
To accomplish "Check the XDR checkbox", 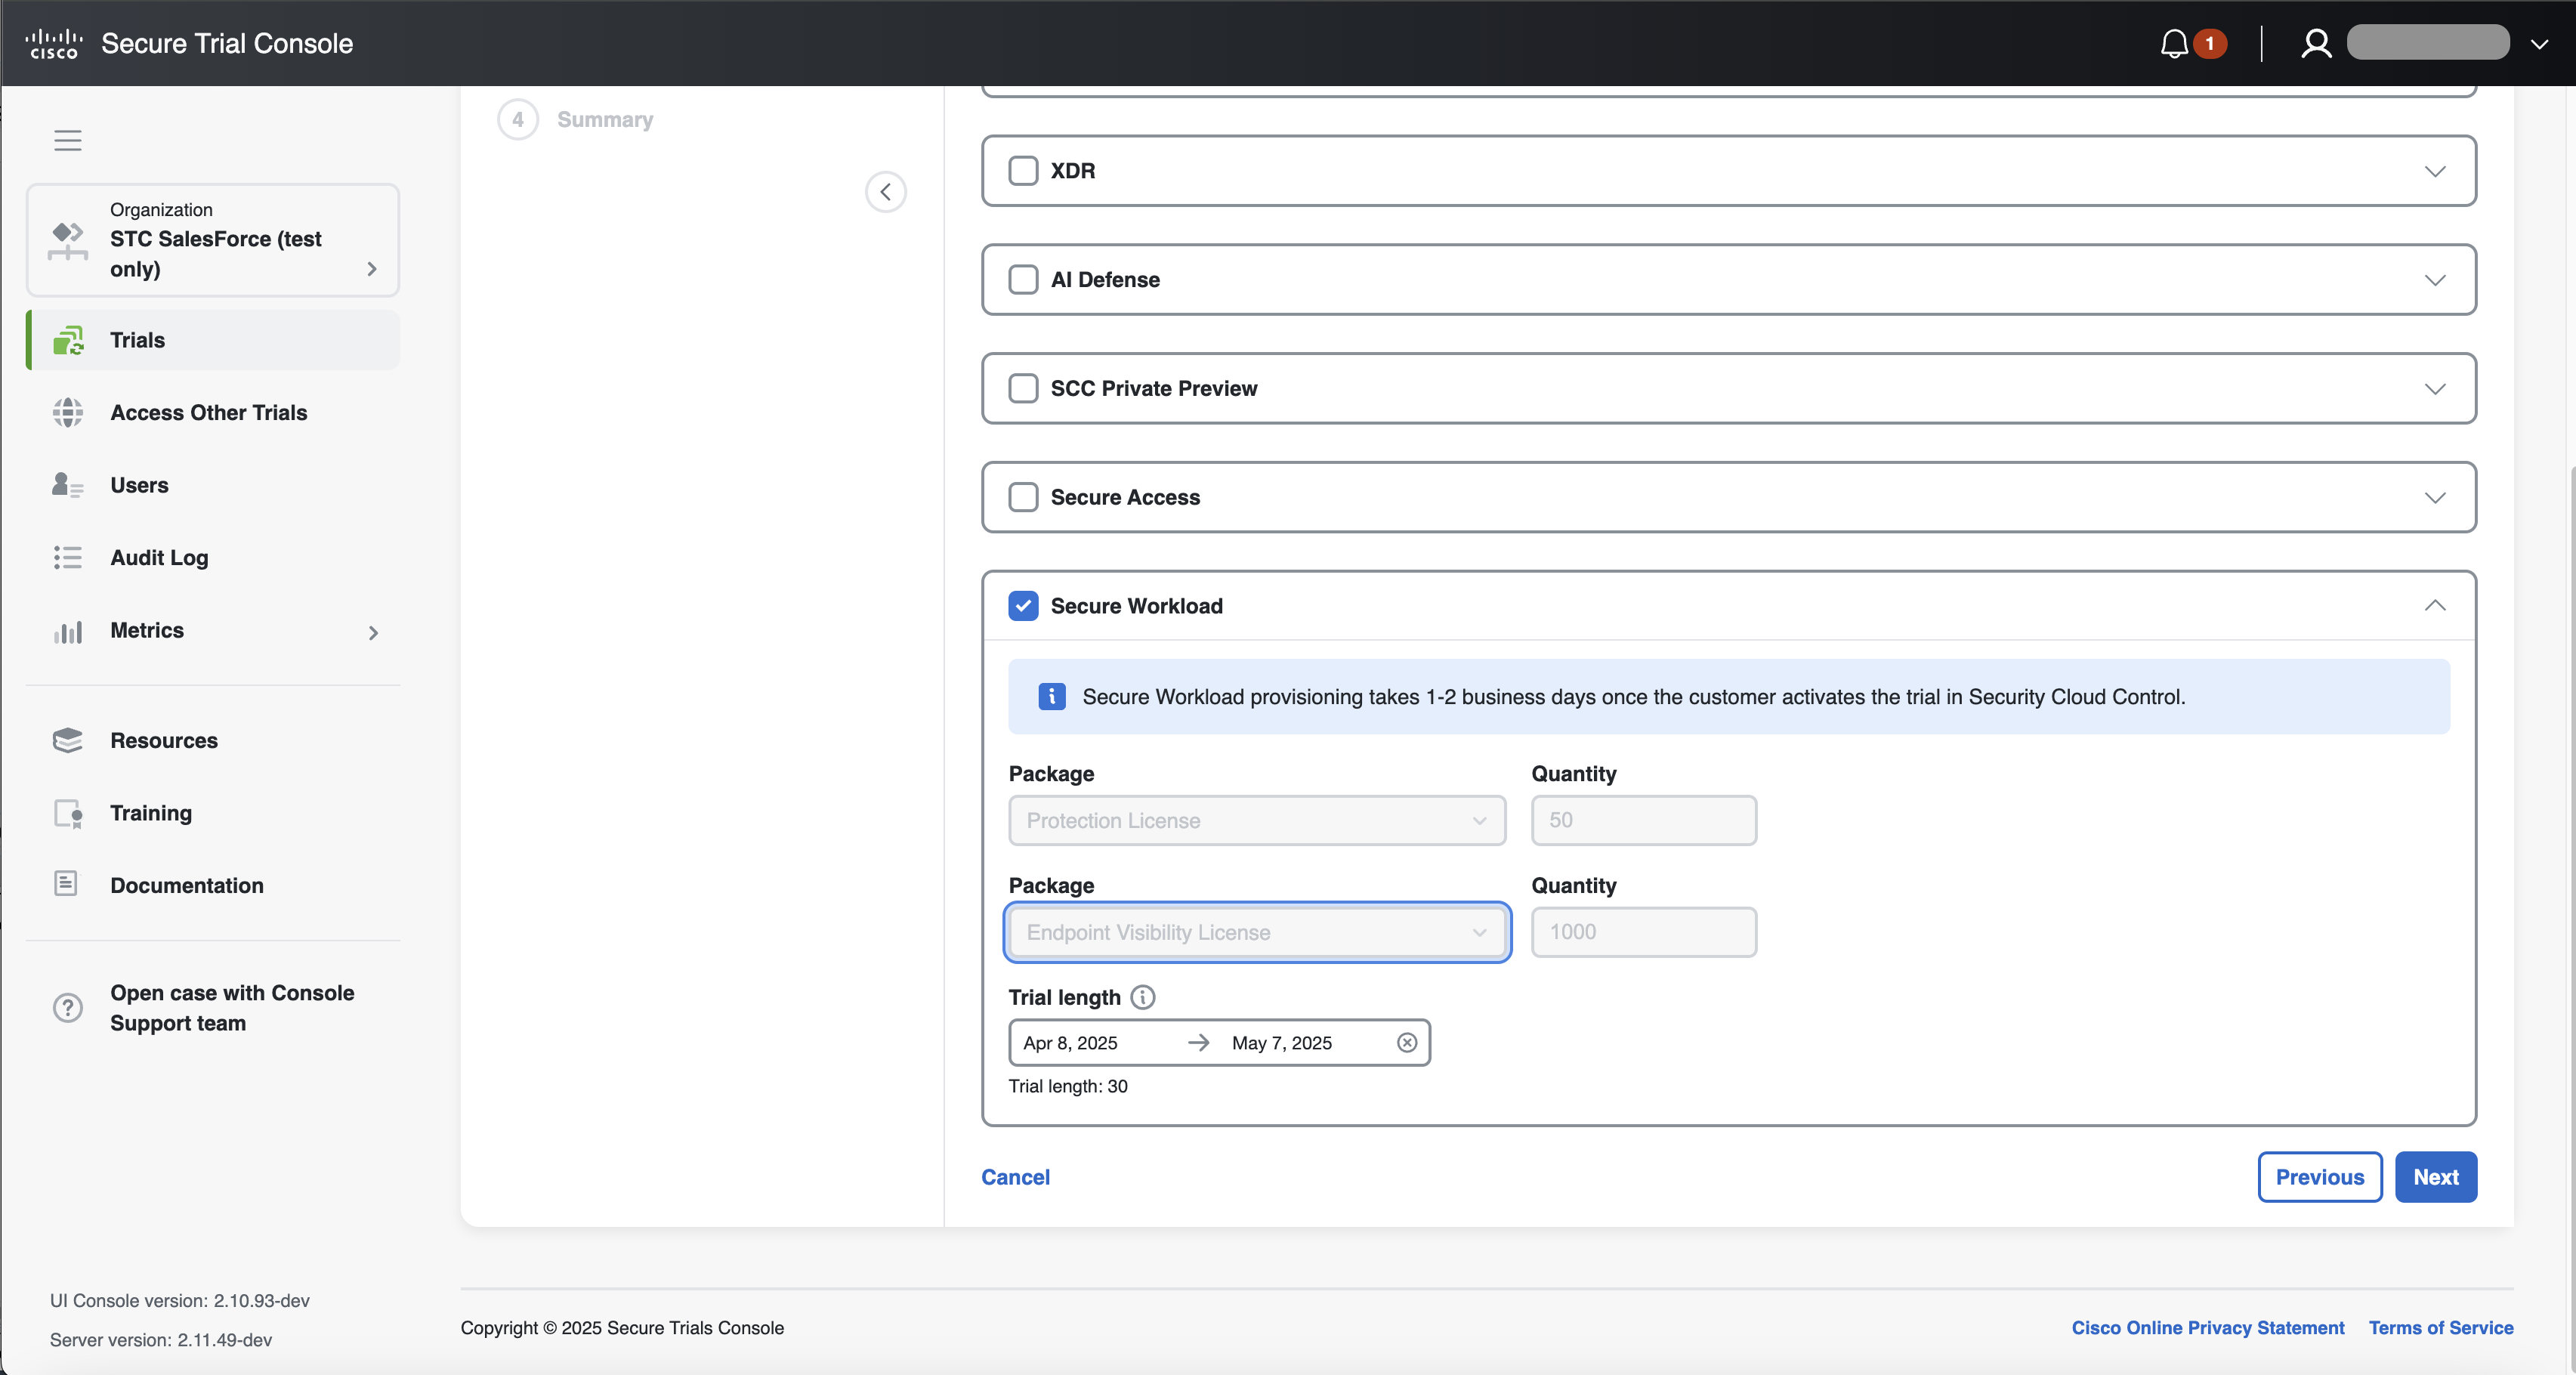I will pyautogui.click(x=1023, y=170).
